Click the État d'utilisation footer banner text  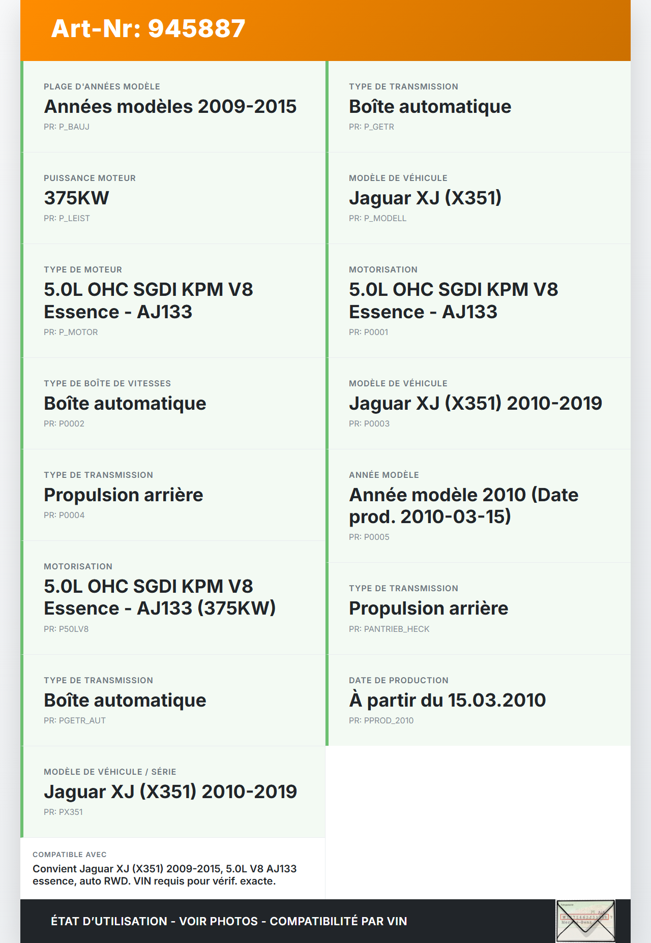pos(229,921)
